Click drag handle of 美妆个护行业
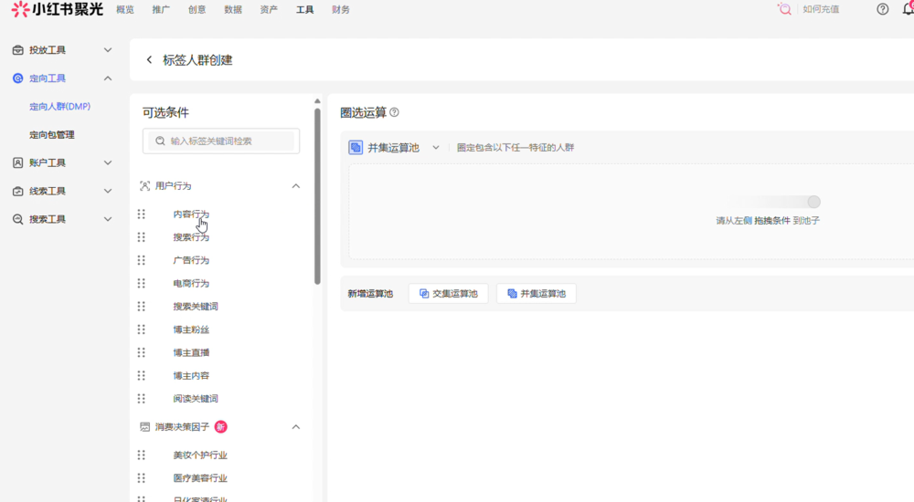914x502 pixels. [x=141, y=455]
